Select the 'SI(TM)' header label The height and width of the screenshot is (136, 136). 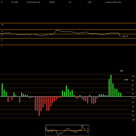pos(52,2)
